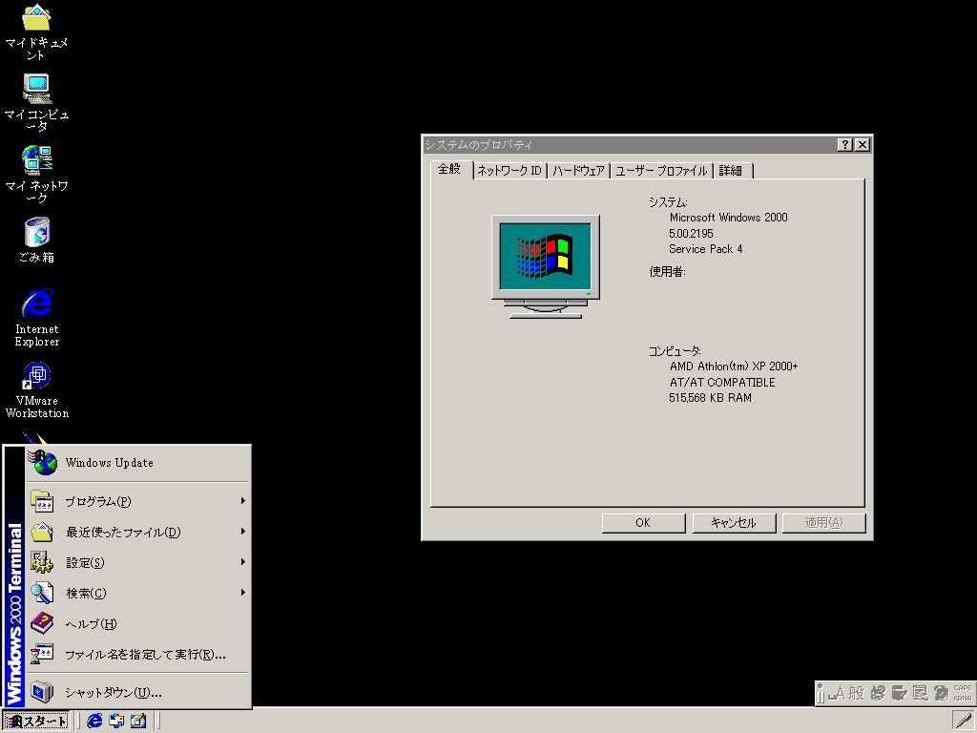This screenshot has width=977, height=733.
Task: Switch to the ネットワーク ID tab
Action: 509,170
